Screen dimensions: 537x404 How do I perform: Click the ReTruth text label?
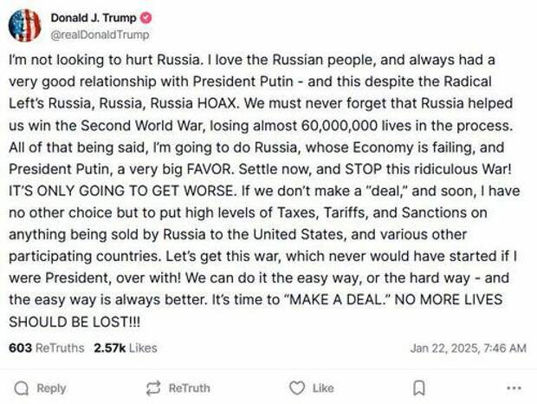tap(189, 388)
